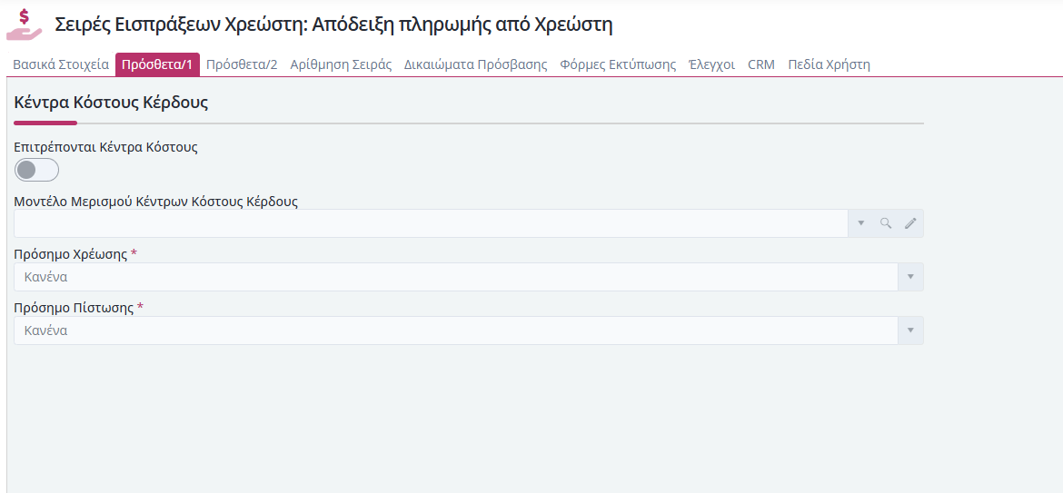The height and width of the screenshot is (493, 1063).
Task: Open the Φόρμες Εκτύπωσης tab
Action: point(619,65)
